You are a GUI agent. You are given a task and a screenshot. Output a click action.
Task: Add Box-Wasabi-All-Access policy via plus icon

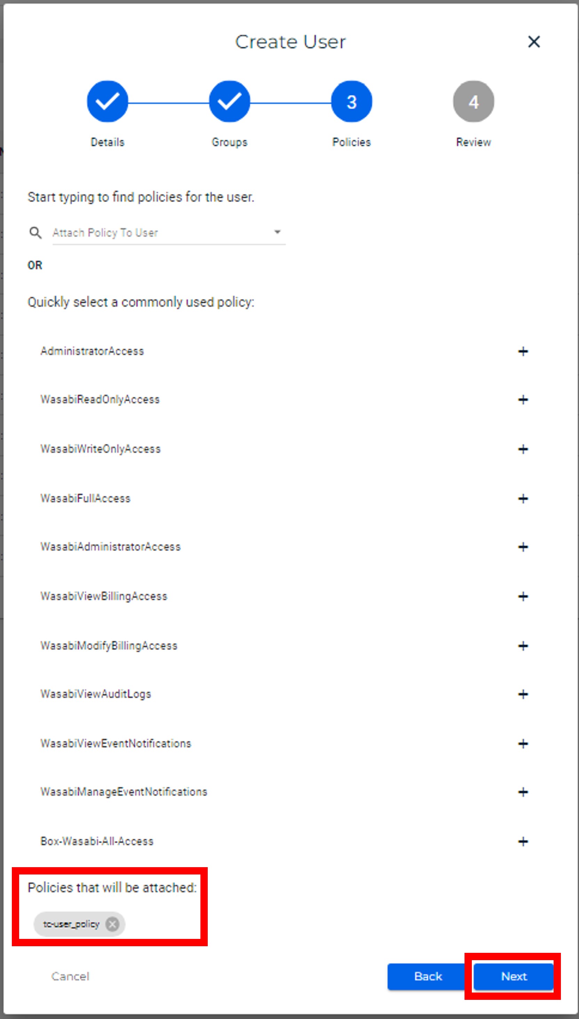pos(523,841)
